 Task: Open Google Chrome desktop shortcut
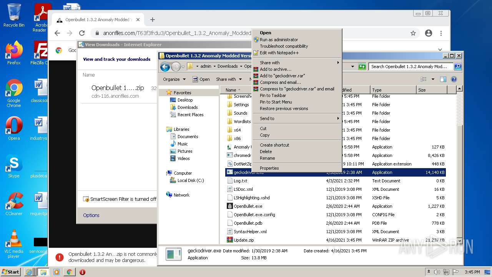point(14,93)
